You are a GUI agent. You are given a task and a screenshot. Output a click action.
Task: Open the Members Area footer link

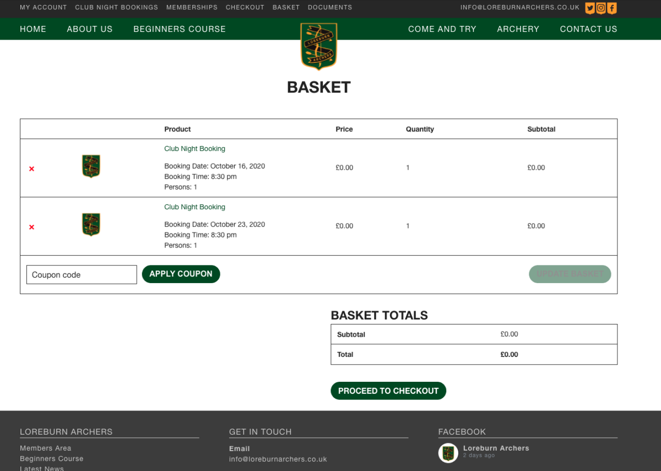pos(45,448)
